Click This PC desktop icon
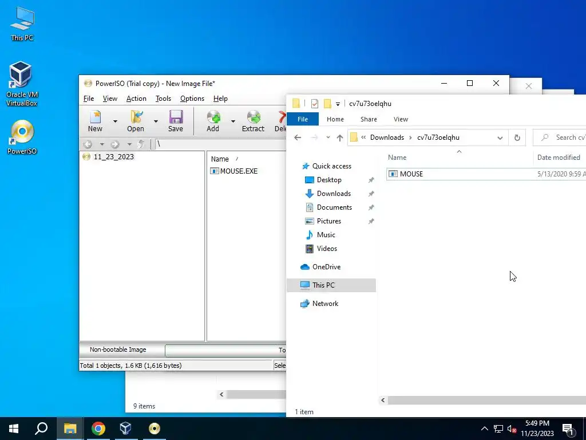The height and width of the screenshot is (440, 586). click(22, 23)
